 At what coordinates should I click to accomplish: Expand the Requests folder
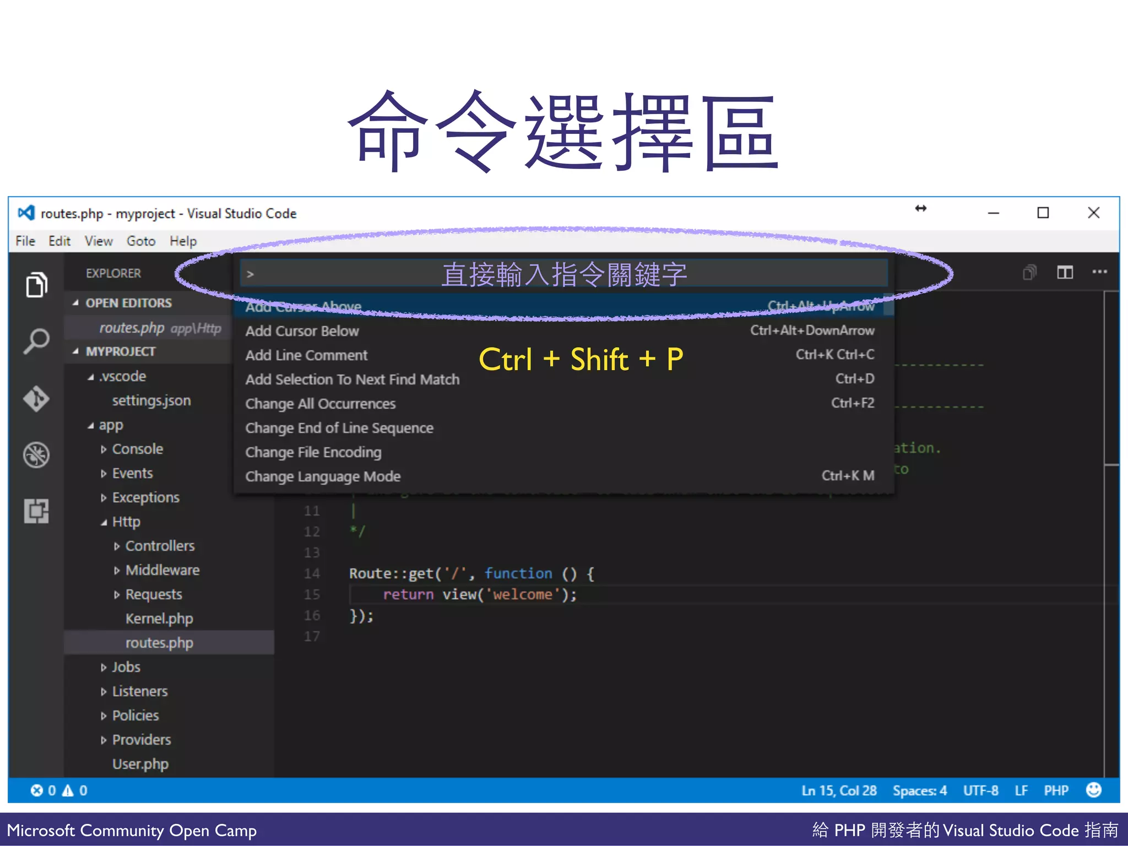coord(117,595)
